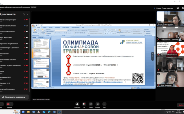184x114 pixels.
Task: Expand sound options chevron
Action: point(2,104)
